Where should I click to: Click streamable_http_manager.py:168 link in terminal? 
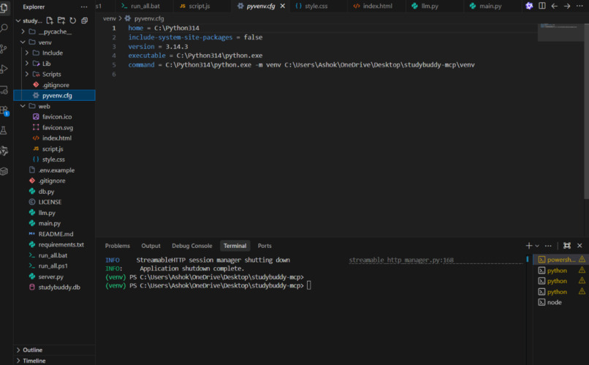401,260
